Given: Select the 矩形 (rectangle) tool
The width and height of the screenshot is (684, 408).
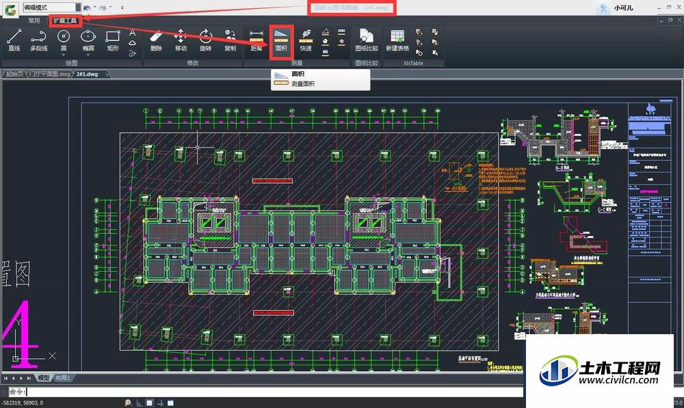Looking at the screenshot, I should pos(113,40).
